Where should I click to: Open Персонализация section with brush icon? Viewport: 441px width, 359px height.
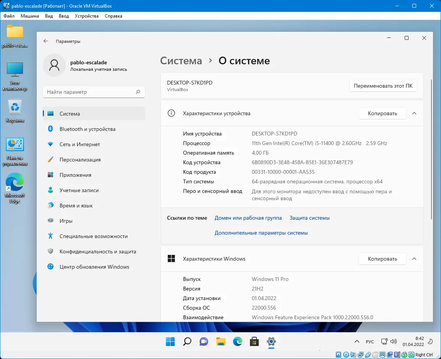[94, 160]
